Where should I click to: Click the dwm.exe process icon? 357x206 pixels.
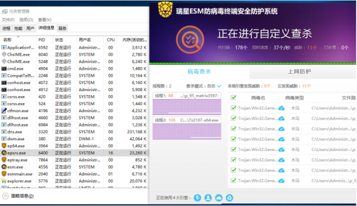click(x=4, y=138)
